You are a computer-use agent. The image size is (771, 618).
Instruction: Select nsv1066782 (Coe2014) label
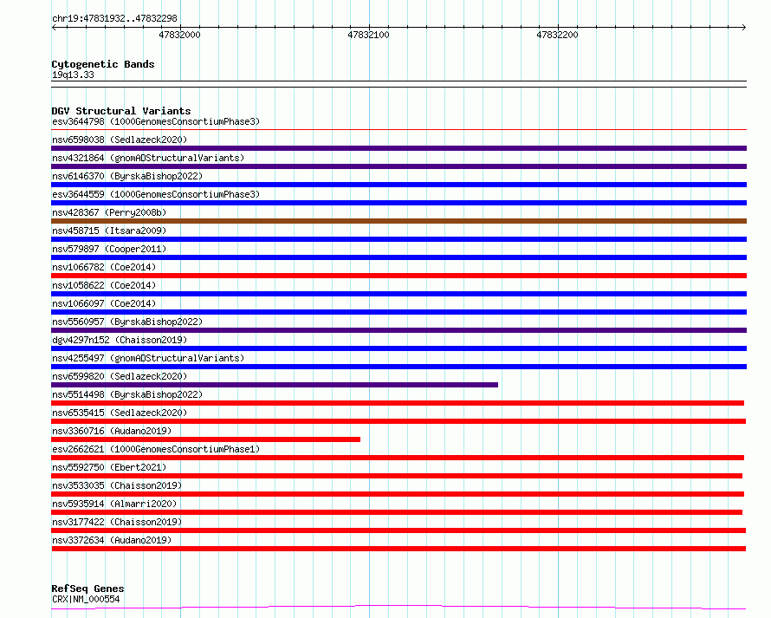[x=104, y=267]
